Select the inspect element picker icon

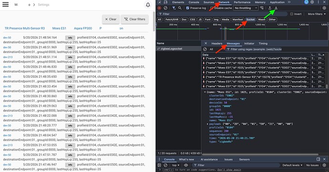tap(159, 2)
